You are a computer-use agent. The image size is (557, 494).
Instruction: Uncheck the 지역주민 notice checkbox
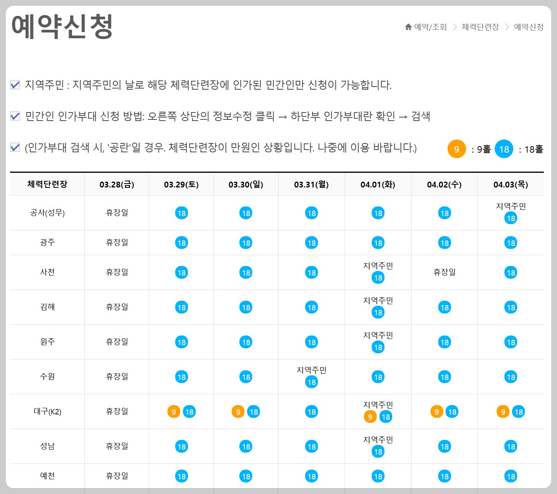point(15,85)
